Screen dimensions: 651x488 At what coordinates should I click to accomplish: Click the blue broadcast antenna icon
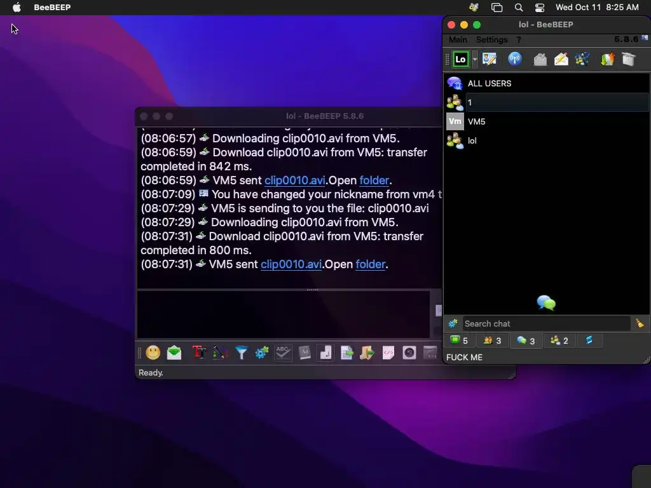pos(515,59)
